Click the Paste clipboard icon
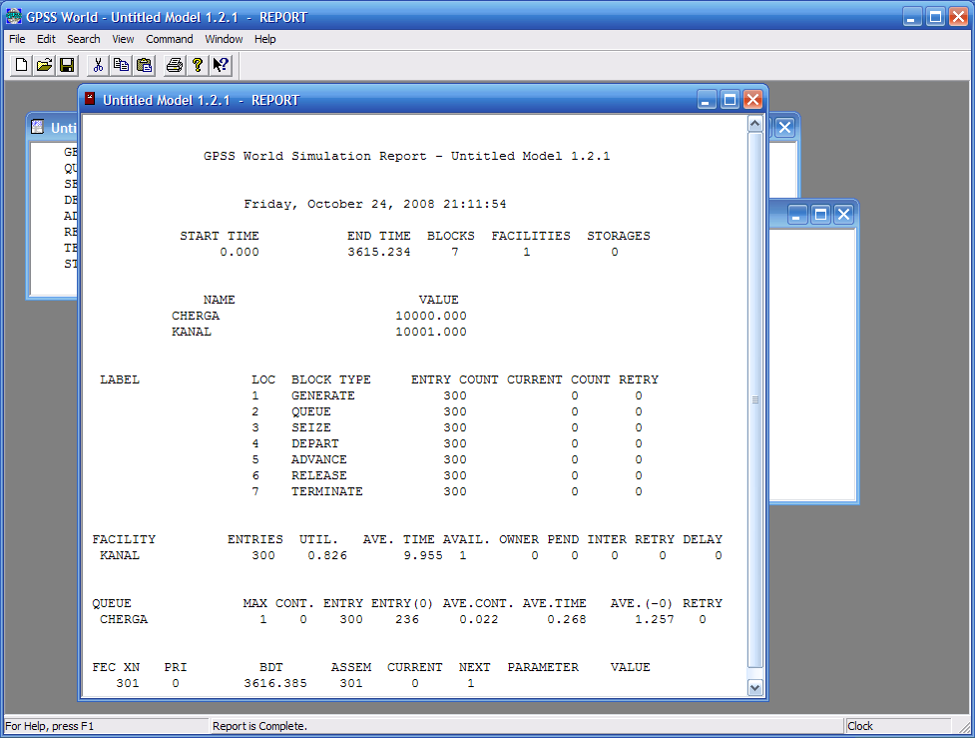975x738 pixels. 144,65
